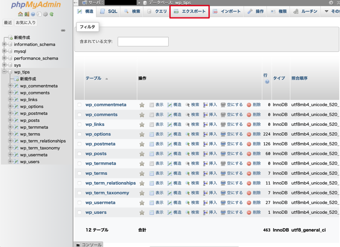The image size is (340, 247).
Task: Favorite the wp_commentmeta table star
Action: [142, 105]
